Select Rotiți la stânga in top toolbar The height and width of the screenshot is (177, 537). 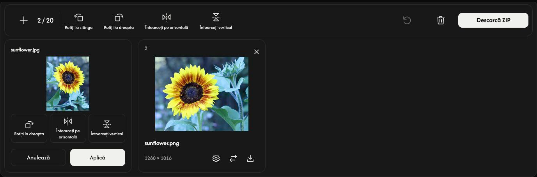79,22
